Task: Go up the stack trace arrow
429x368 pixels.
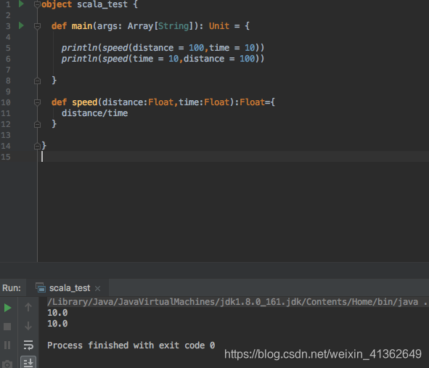Action: pos(28,307)
